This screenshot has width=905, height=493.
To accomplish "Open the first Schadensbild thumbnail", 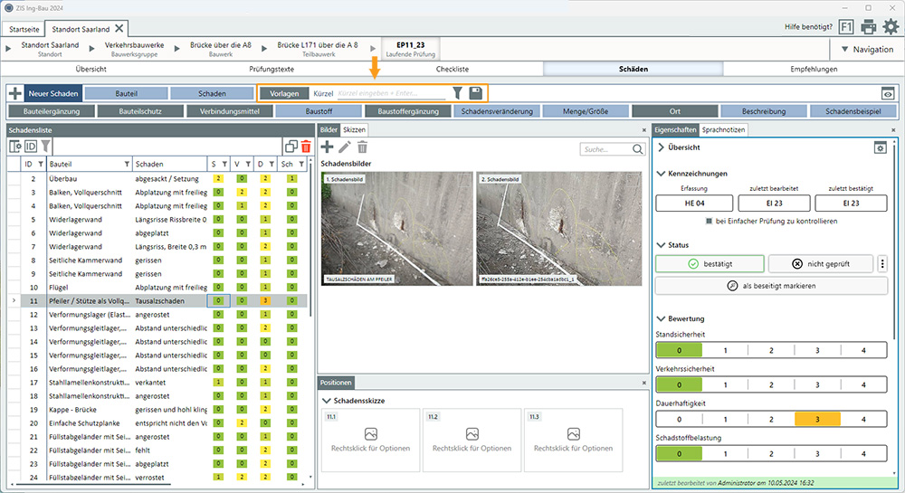I will pos(396,229).
